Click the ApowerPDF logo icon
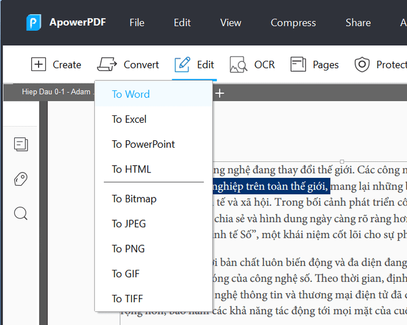This screenshot has width=407, height=325. (33, 22)
